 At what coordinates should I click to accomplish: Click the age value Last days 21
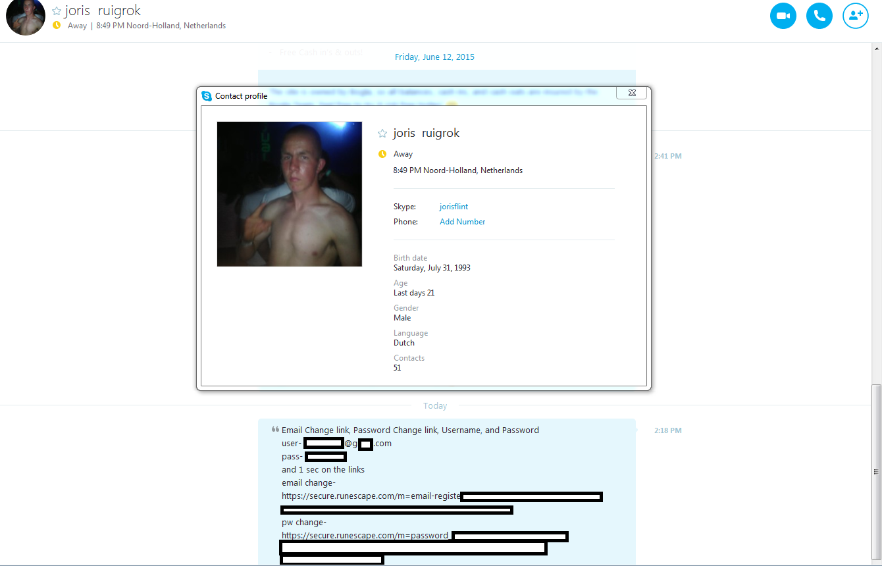pyautogui.click(x=414, y=293)
